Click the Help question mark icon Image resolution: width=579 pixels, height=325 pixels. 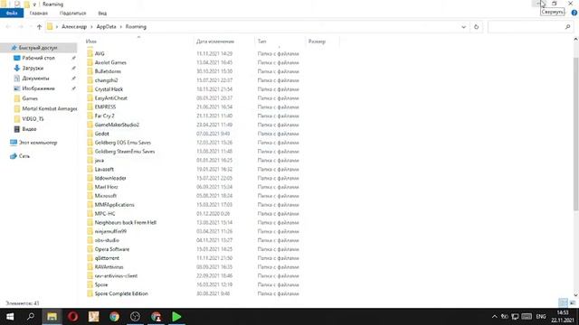[x=574, y=13]
